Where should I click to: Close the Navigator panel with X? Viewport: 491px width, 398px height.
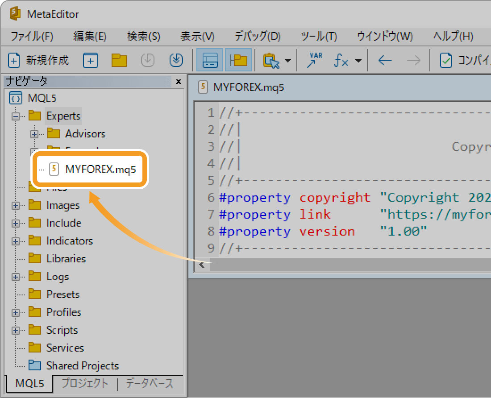(x=179, y=81)
